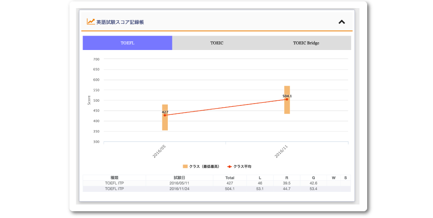The width and height of the screenshot is (433, 218).
Task: Click the Score axis title
Action: click(89, 100)
